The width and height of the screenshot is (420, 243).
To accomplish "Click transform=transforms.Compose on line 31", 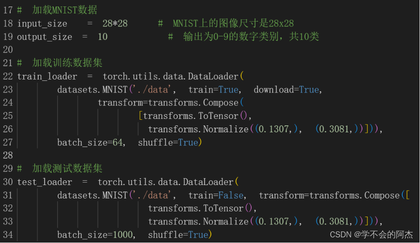I will pyautogui.click(x=329, y=195).
